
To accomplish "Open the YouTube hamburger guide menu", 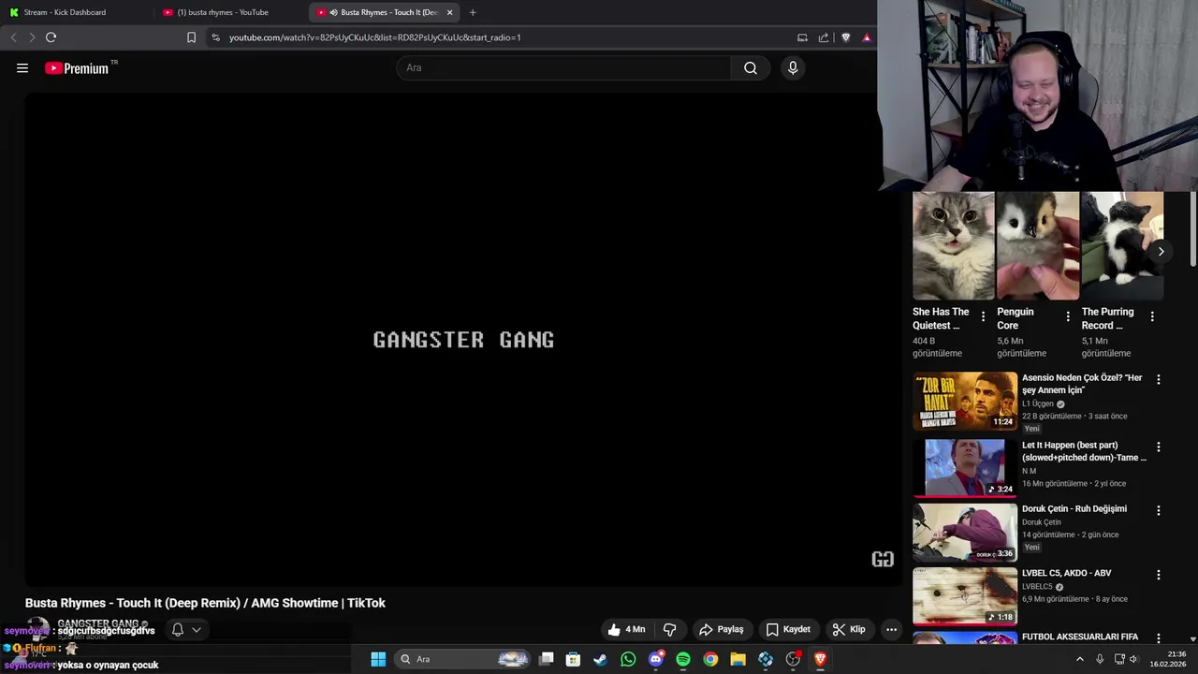I will (22, 67).
